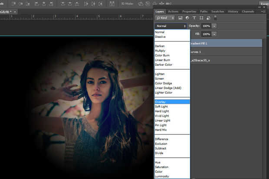The width and height of the screenshot is (269, 179).
Task: Switch to the Channels tab
Action: click(248, 11)
